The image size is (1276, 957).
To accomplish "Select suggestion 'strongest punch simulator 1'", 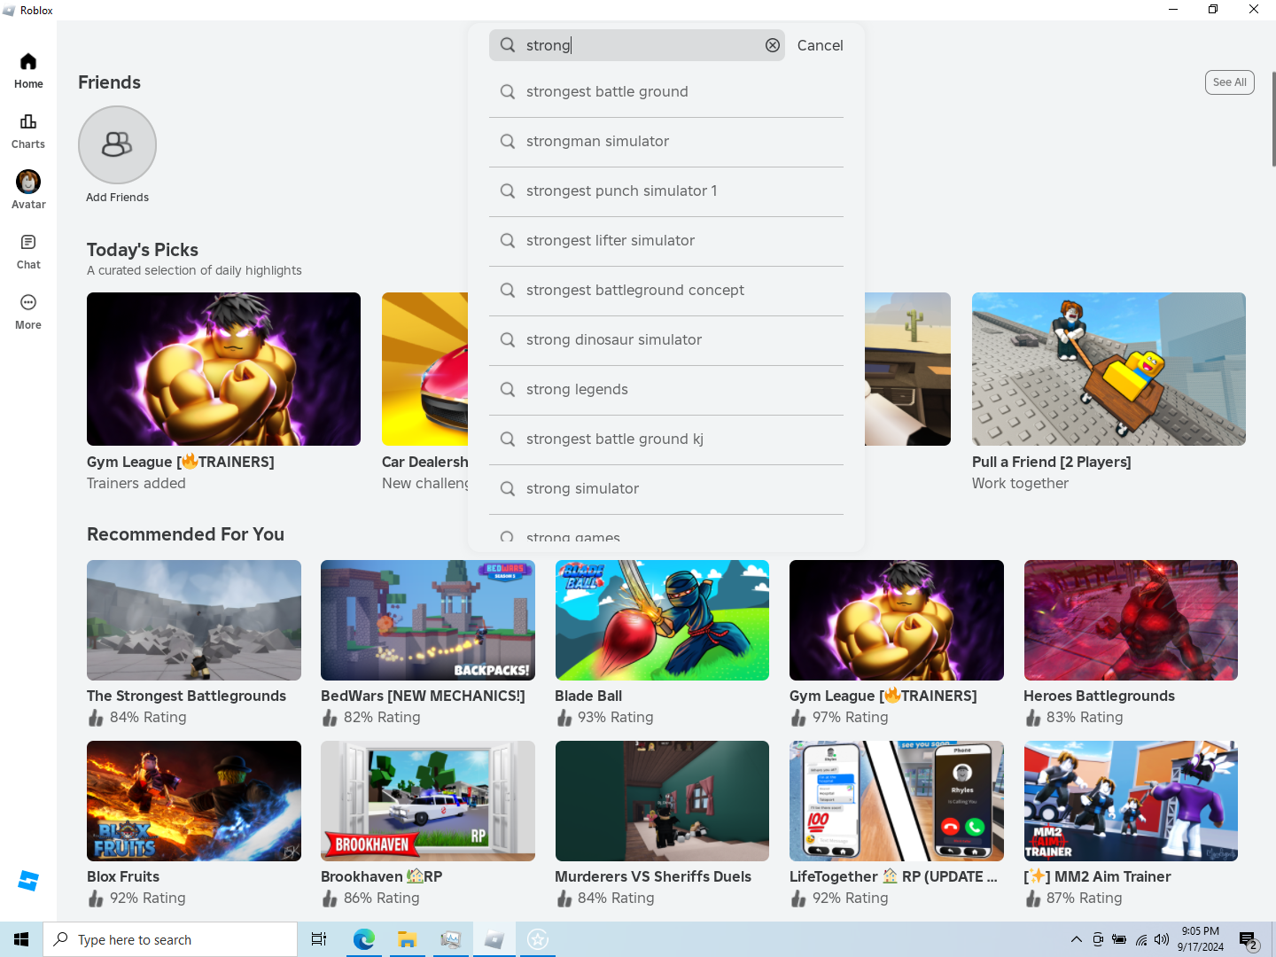I will pyautogui.click(x=666, y=191).
